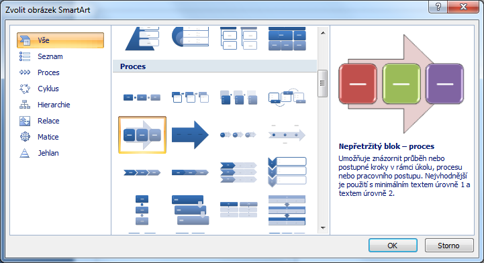Click the Proces triple-arrow icon

tap(25, 72)
